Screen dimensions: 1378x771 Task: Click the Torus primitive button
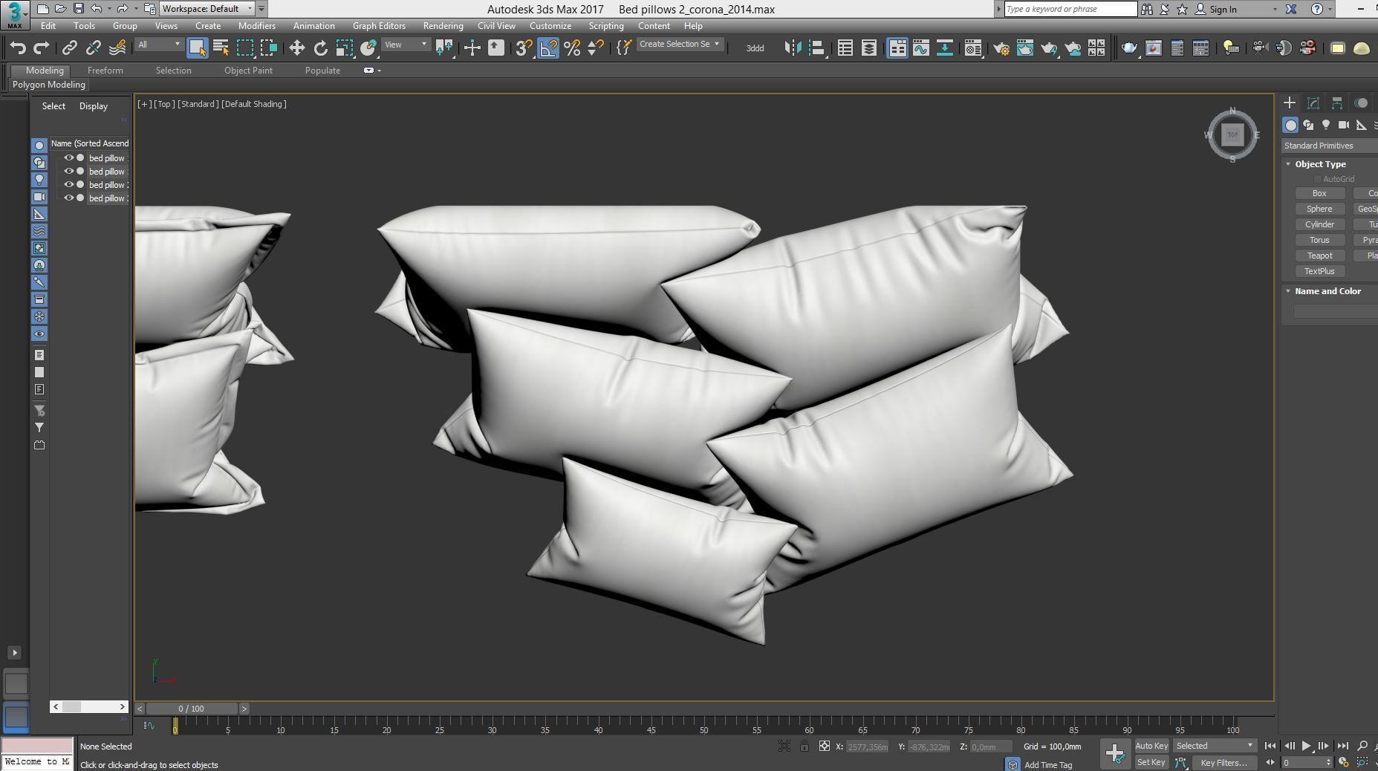point(1319,240)
